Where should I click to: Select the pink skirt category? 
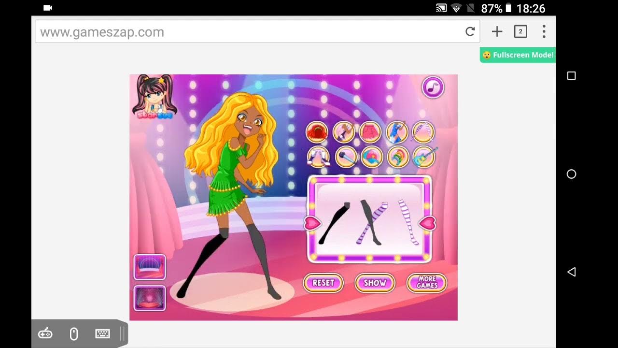tap(370, 132)
